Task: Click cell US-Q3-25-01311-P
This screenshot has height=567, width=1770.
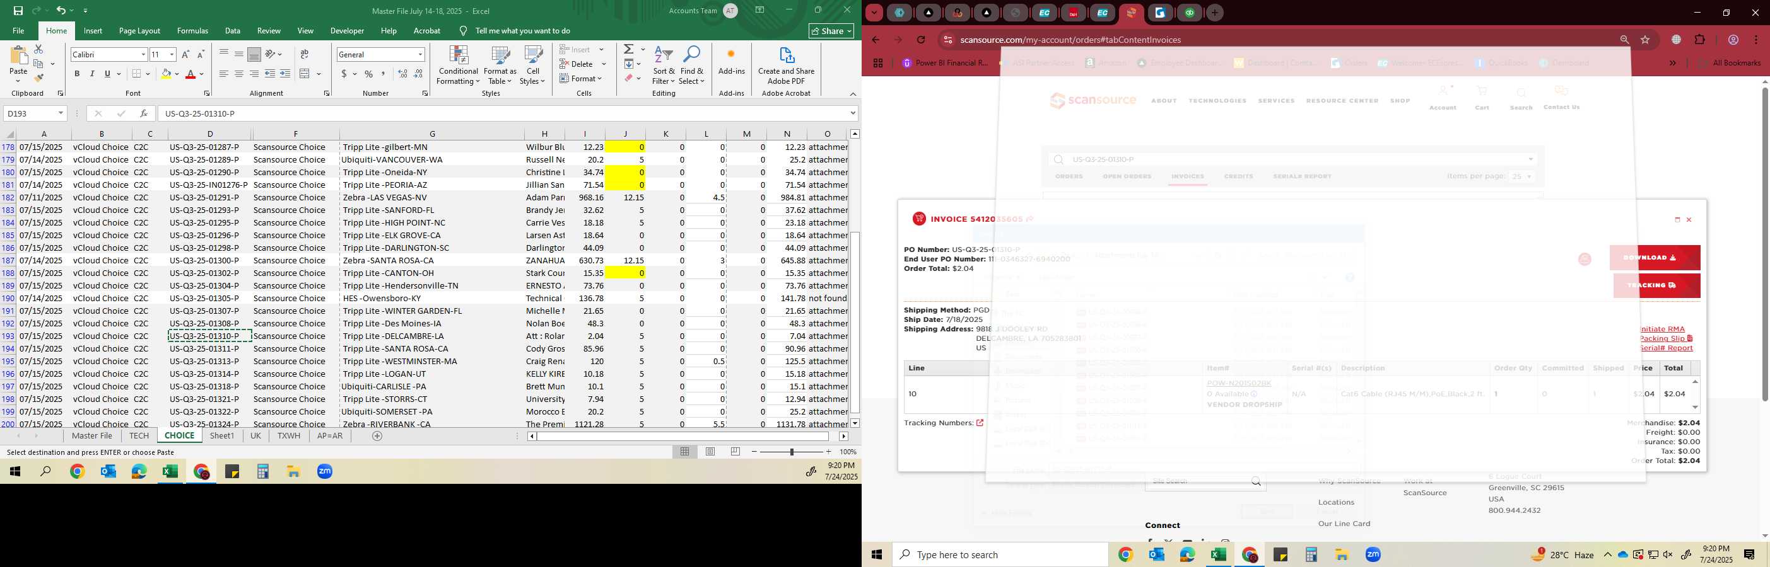Action: (210, 349)
